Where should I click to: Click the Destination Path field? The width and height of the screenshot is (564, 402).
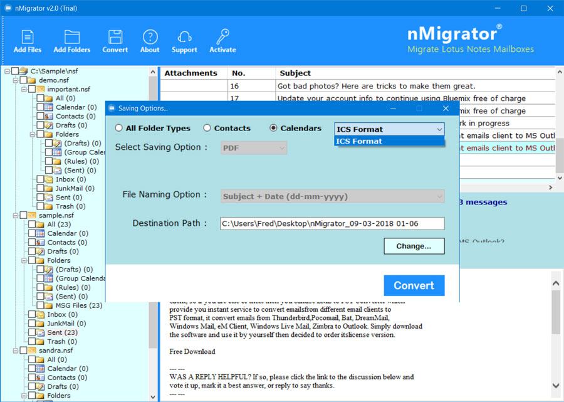click(332, 223)
